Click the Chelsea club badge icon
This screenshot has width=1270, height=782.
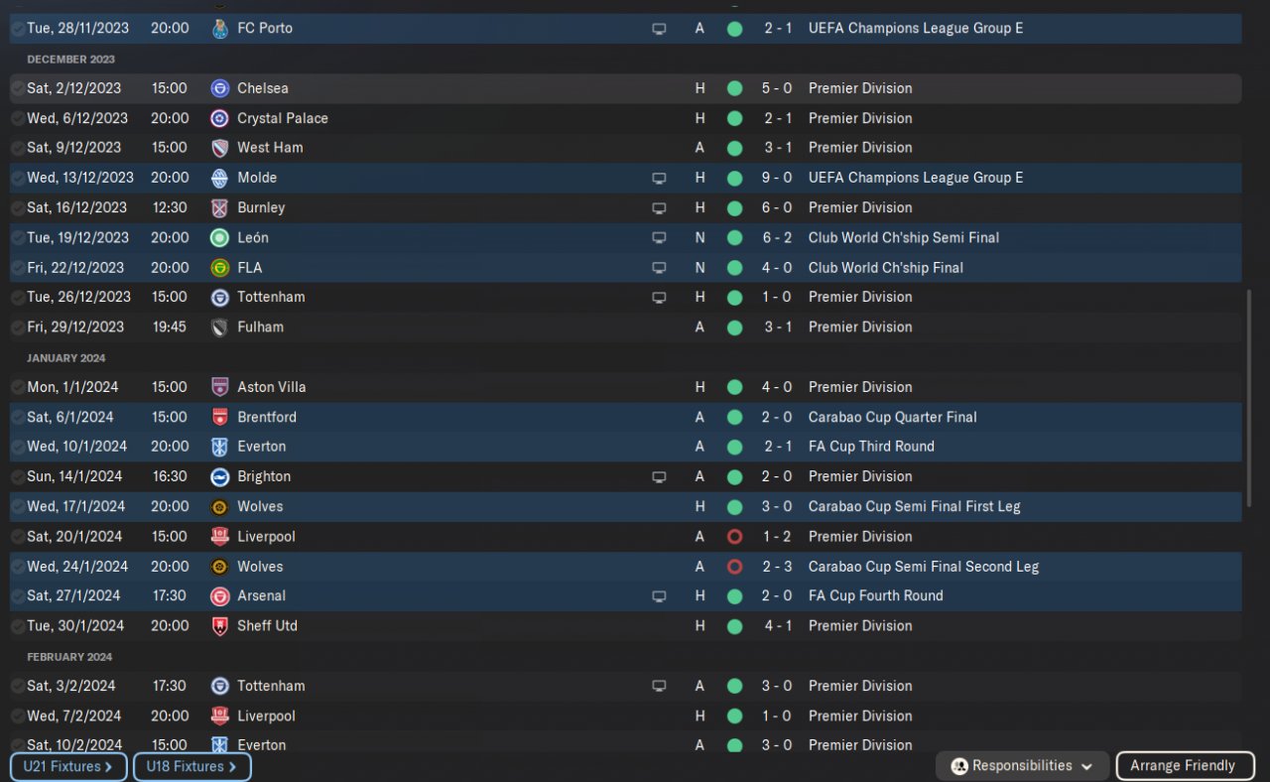click(220, 88)
